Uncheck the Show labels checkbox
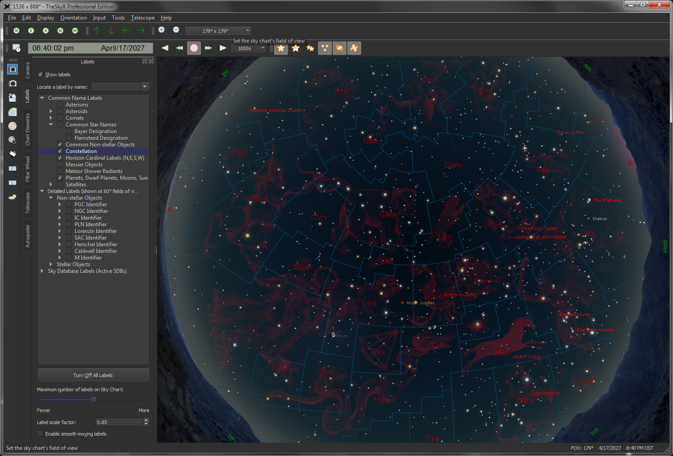This screenshot has width=673, height=456. pyautogui.click(x=40, y=75)
